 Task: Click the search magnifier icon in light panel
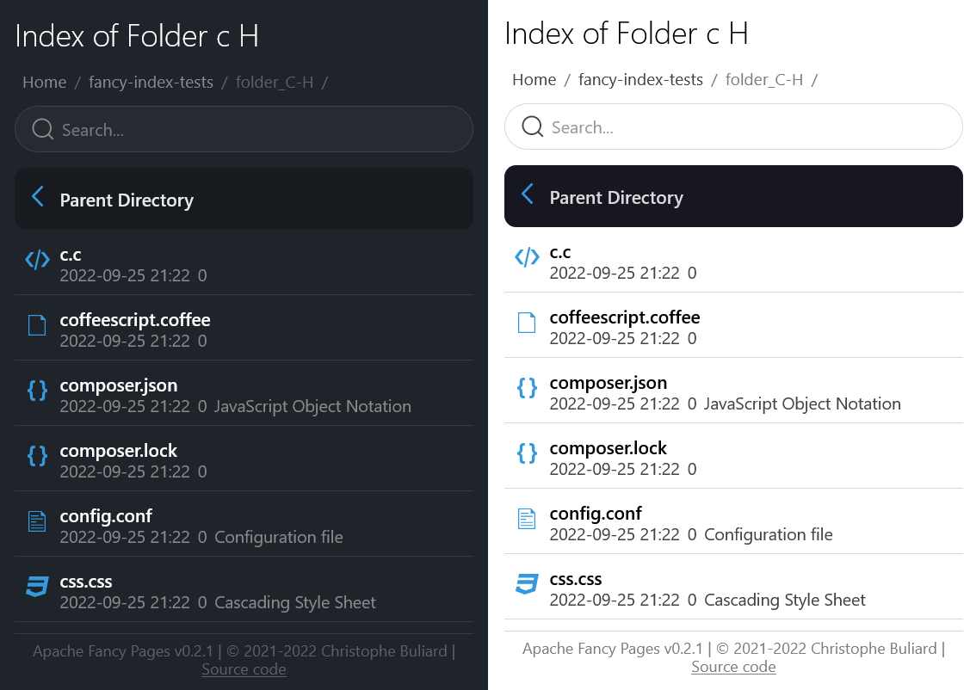coord(533,126)
